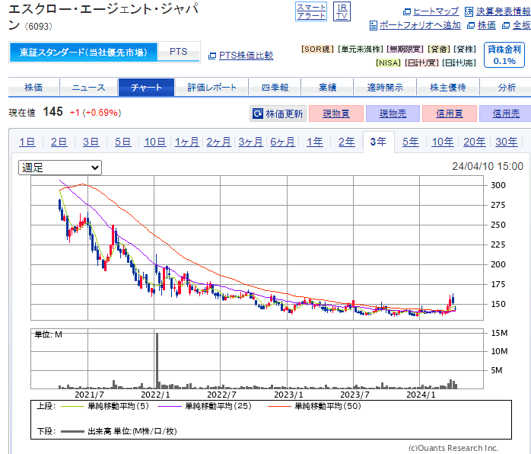
Task: Click the tall volume spike bar near 2022/1
Action: 157,361
